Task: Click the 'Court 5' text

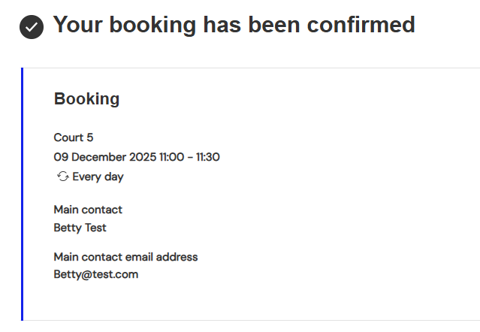Action: coord(74,137)
